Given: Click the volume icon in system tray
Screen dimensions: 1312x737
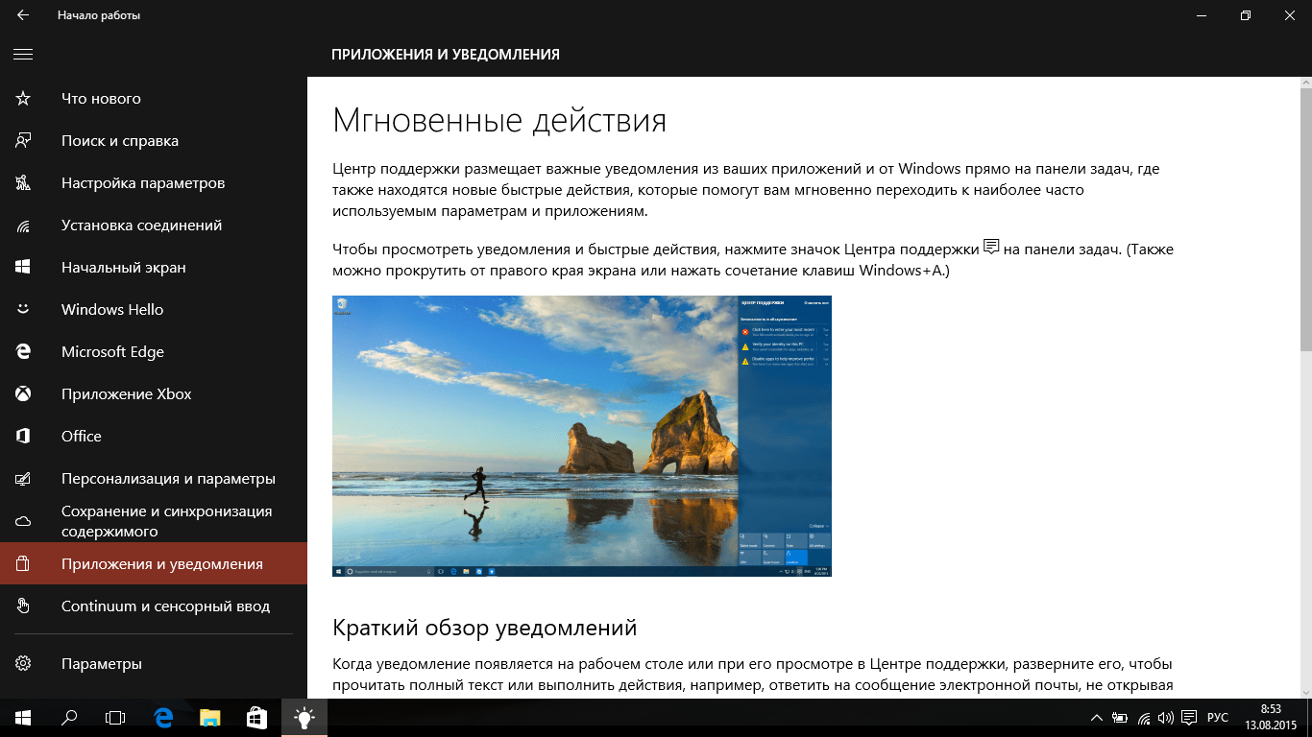Looking at the screenshot, I should click(1166, 717).
